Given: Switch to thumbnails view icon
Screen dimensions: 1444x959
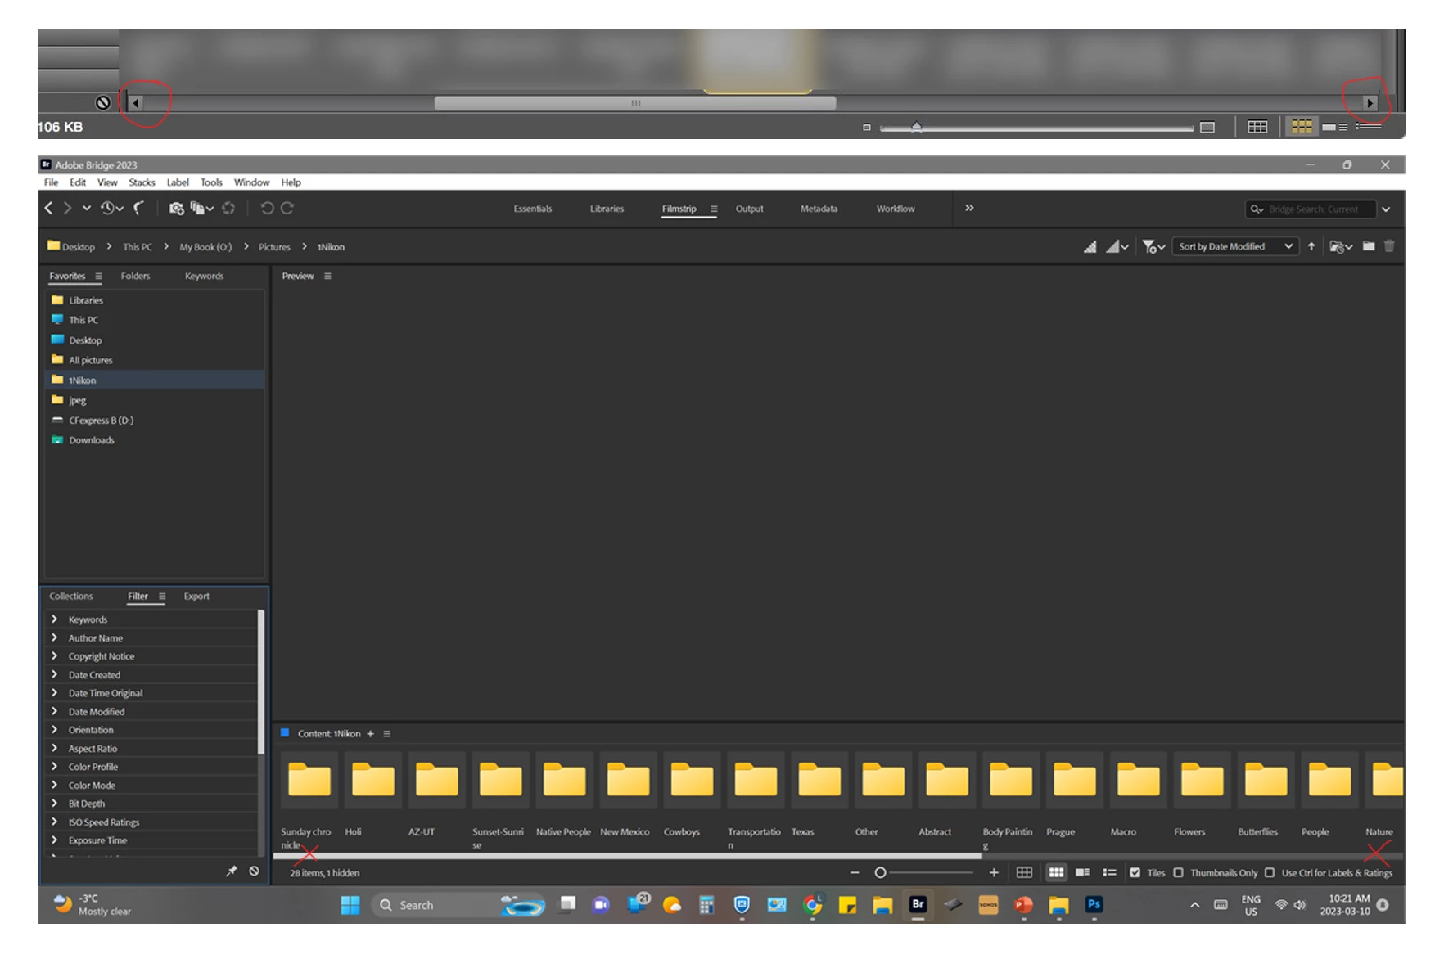Looking at the screenshot, I should (1056, 873).
